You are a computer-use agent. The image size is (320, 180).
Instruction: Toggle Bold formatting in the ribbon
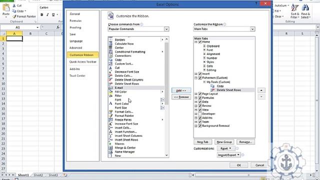point(42,14)
